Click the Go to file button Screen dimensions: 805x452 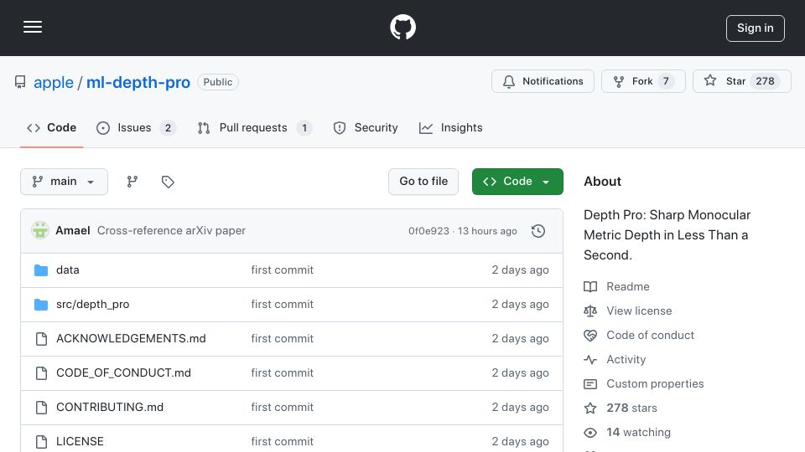click(x=423, y=182)
